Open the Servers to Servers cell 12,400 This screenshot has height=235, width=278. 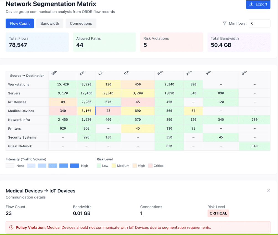point(86,93)
